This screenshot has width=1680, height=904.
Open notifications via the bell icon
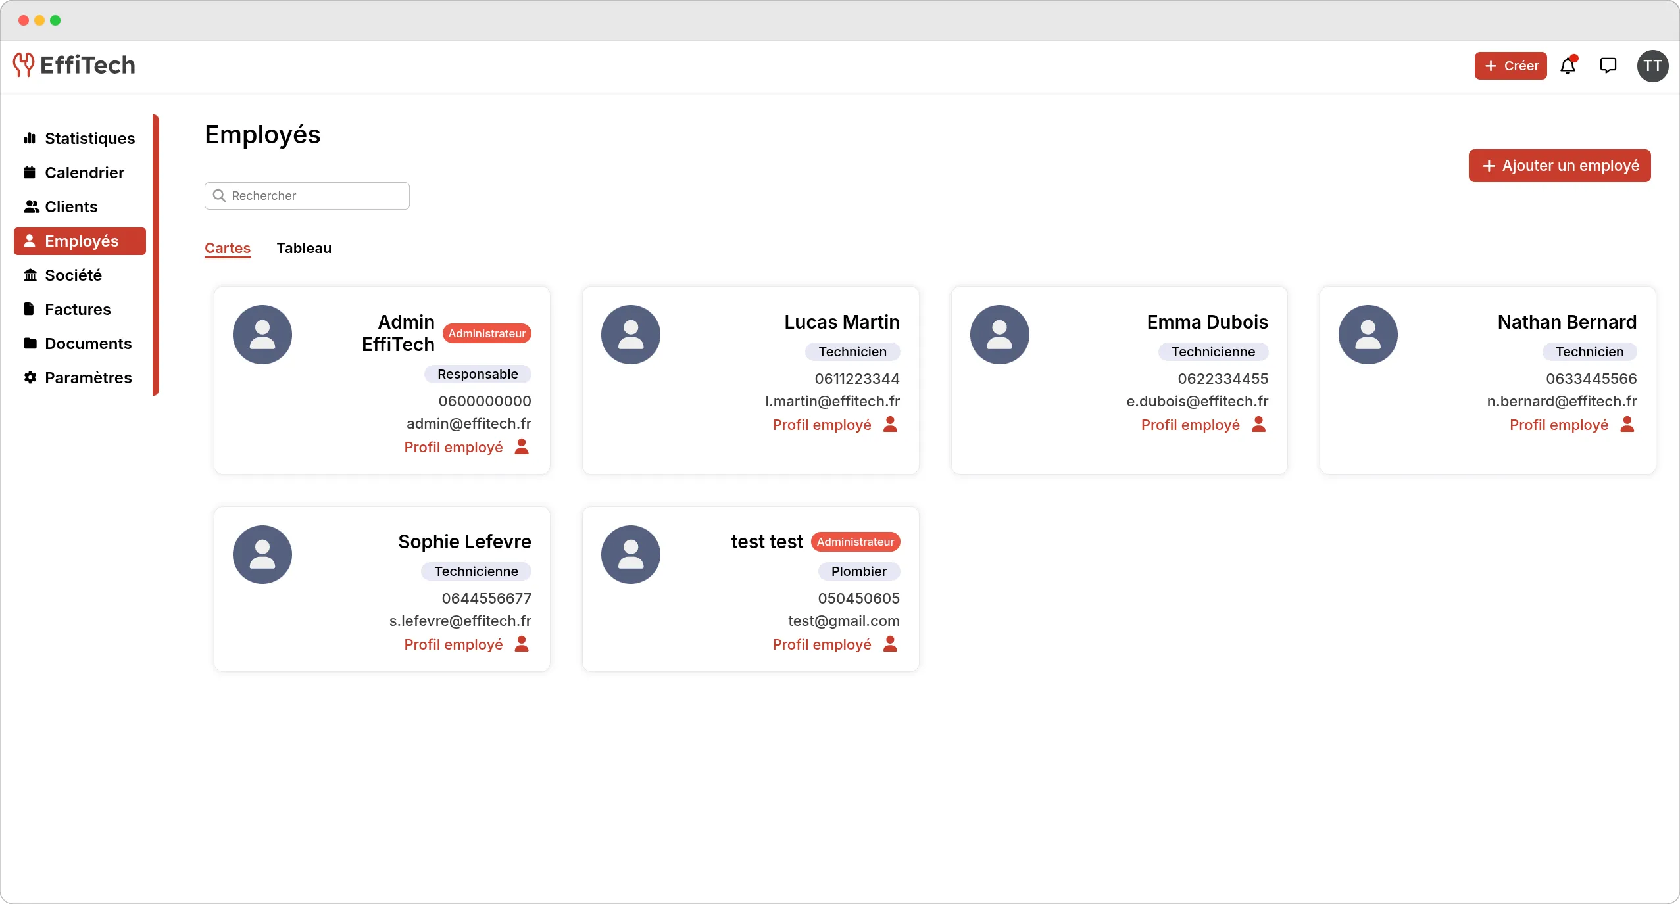1568,65
